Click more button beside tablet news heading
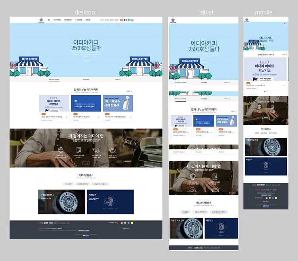The height and width of the screenshot is (261, 298). (x=234, y=112)
